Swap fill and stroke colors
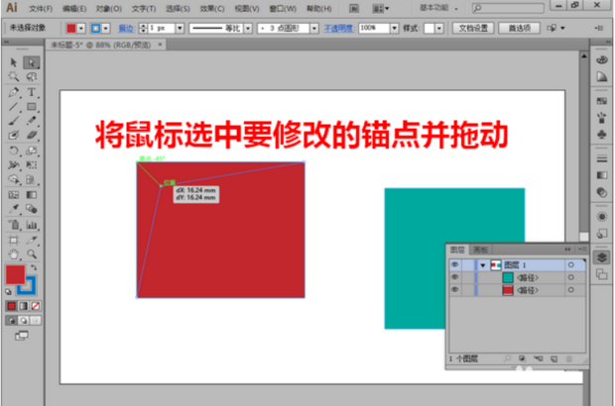This screenshot has height=406, width=615. click(34, 267)
